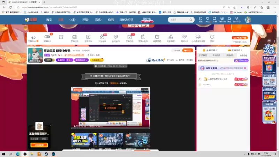Open the diamond VIP icon
This screenshot has height=157, width=279.
coord(184,37)
